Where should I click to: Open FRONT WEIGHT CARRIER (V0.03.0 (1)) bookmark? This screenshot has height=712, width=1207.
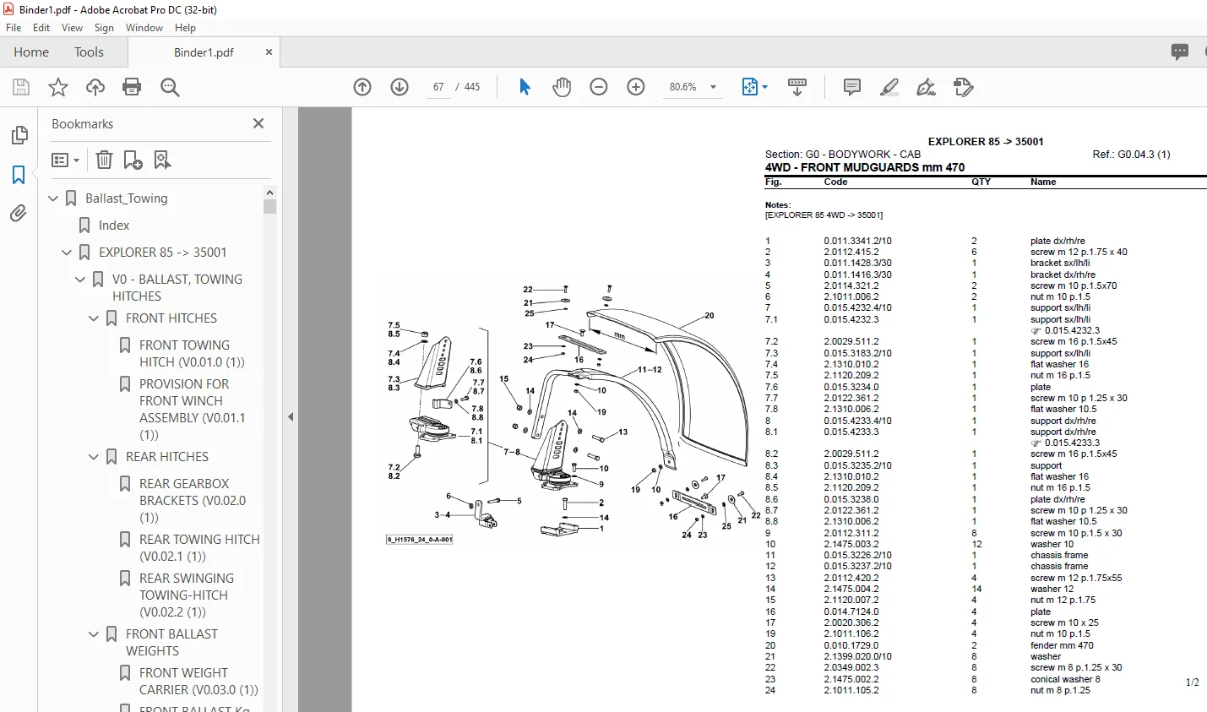pyautogui.click(x=198, y=682)
